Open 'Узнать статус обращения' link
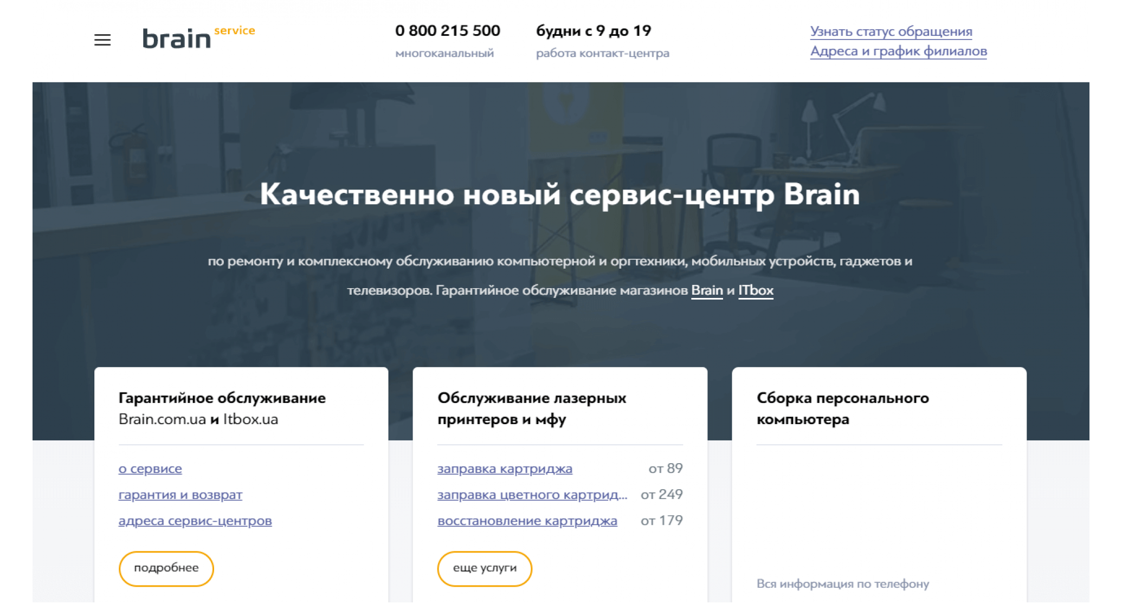Image resolution: width=1122 pixels, height=604 pixels. coord(891,31)
